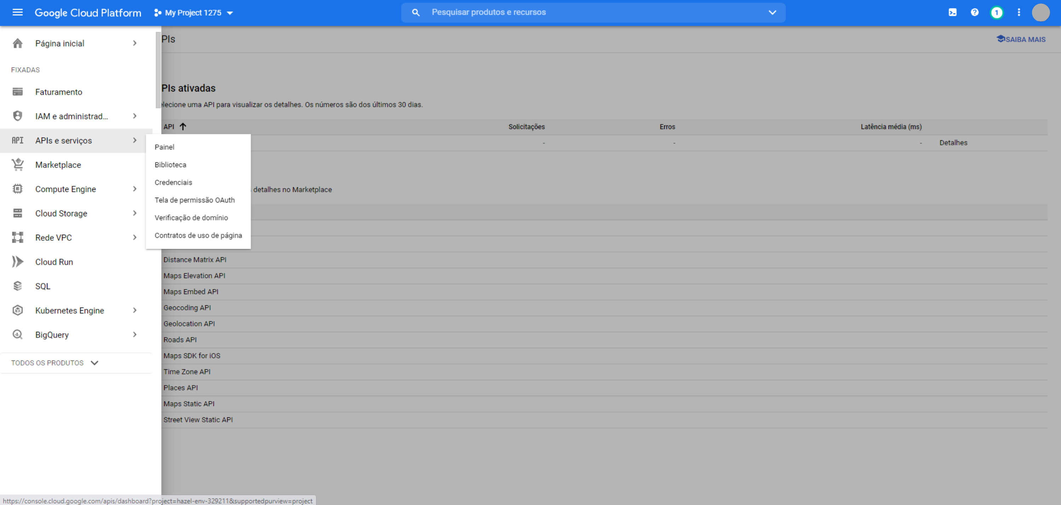Open the user account avatar
The image size is (1061, 505).
click(1040, 12)
